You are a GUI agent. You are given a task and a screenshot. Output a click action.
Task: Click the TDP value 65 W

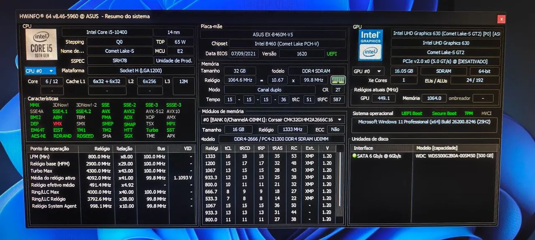click(180, 42)
